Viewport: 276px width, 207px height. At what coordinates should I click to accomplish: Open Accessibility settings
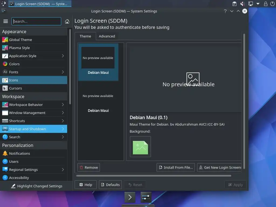point(34,178)
